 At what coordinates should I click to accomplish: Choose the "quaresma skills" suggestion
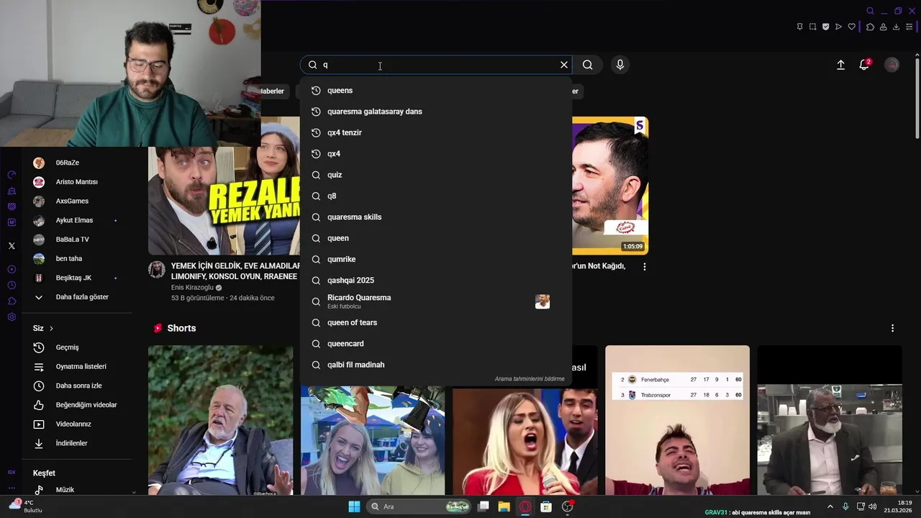point(436,217)
